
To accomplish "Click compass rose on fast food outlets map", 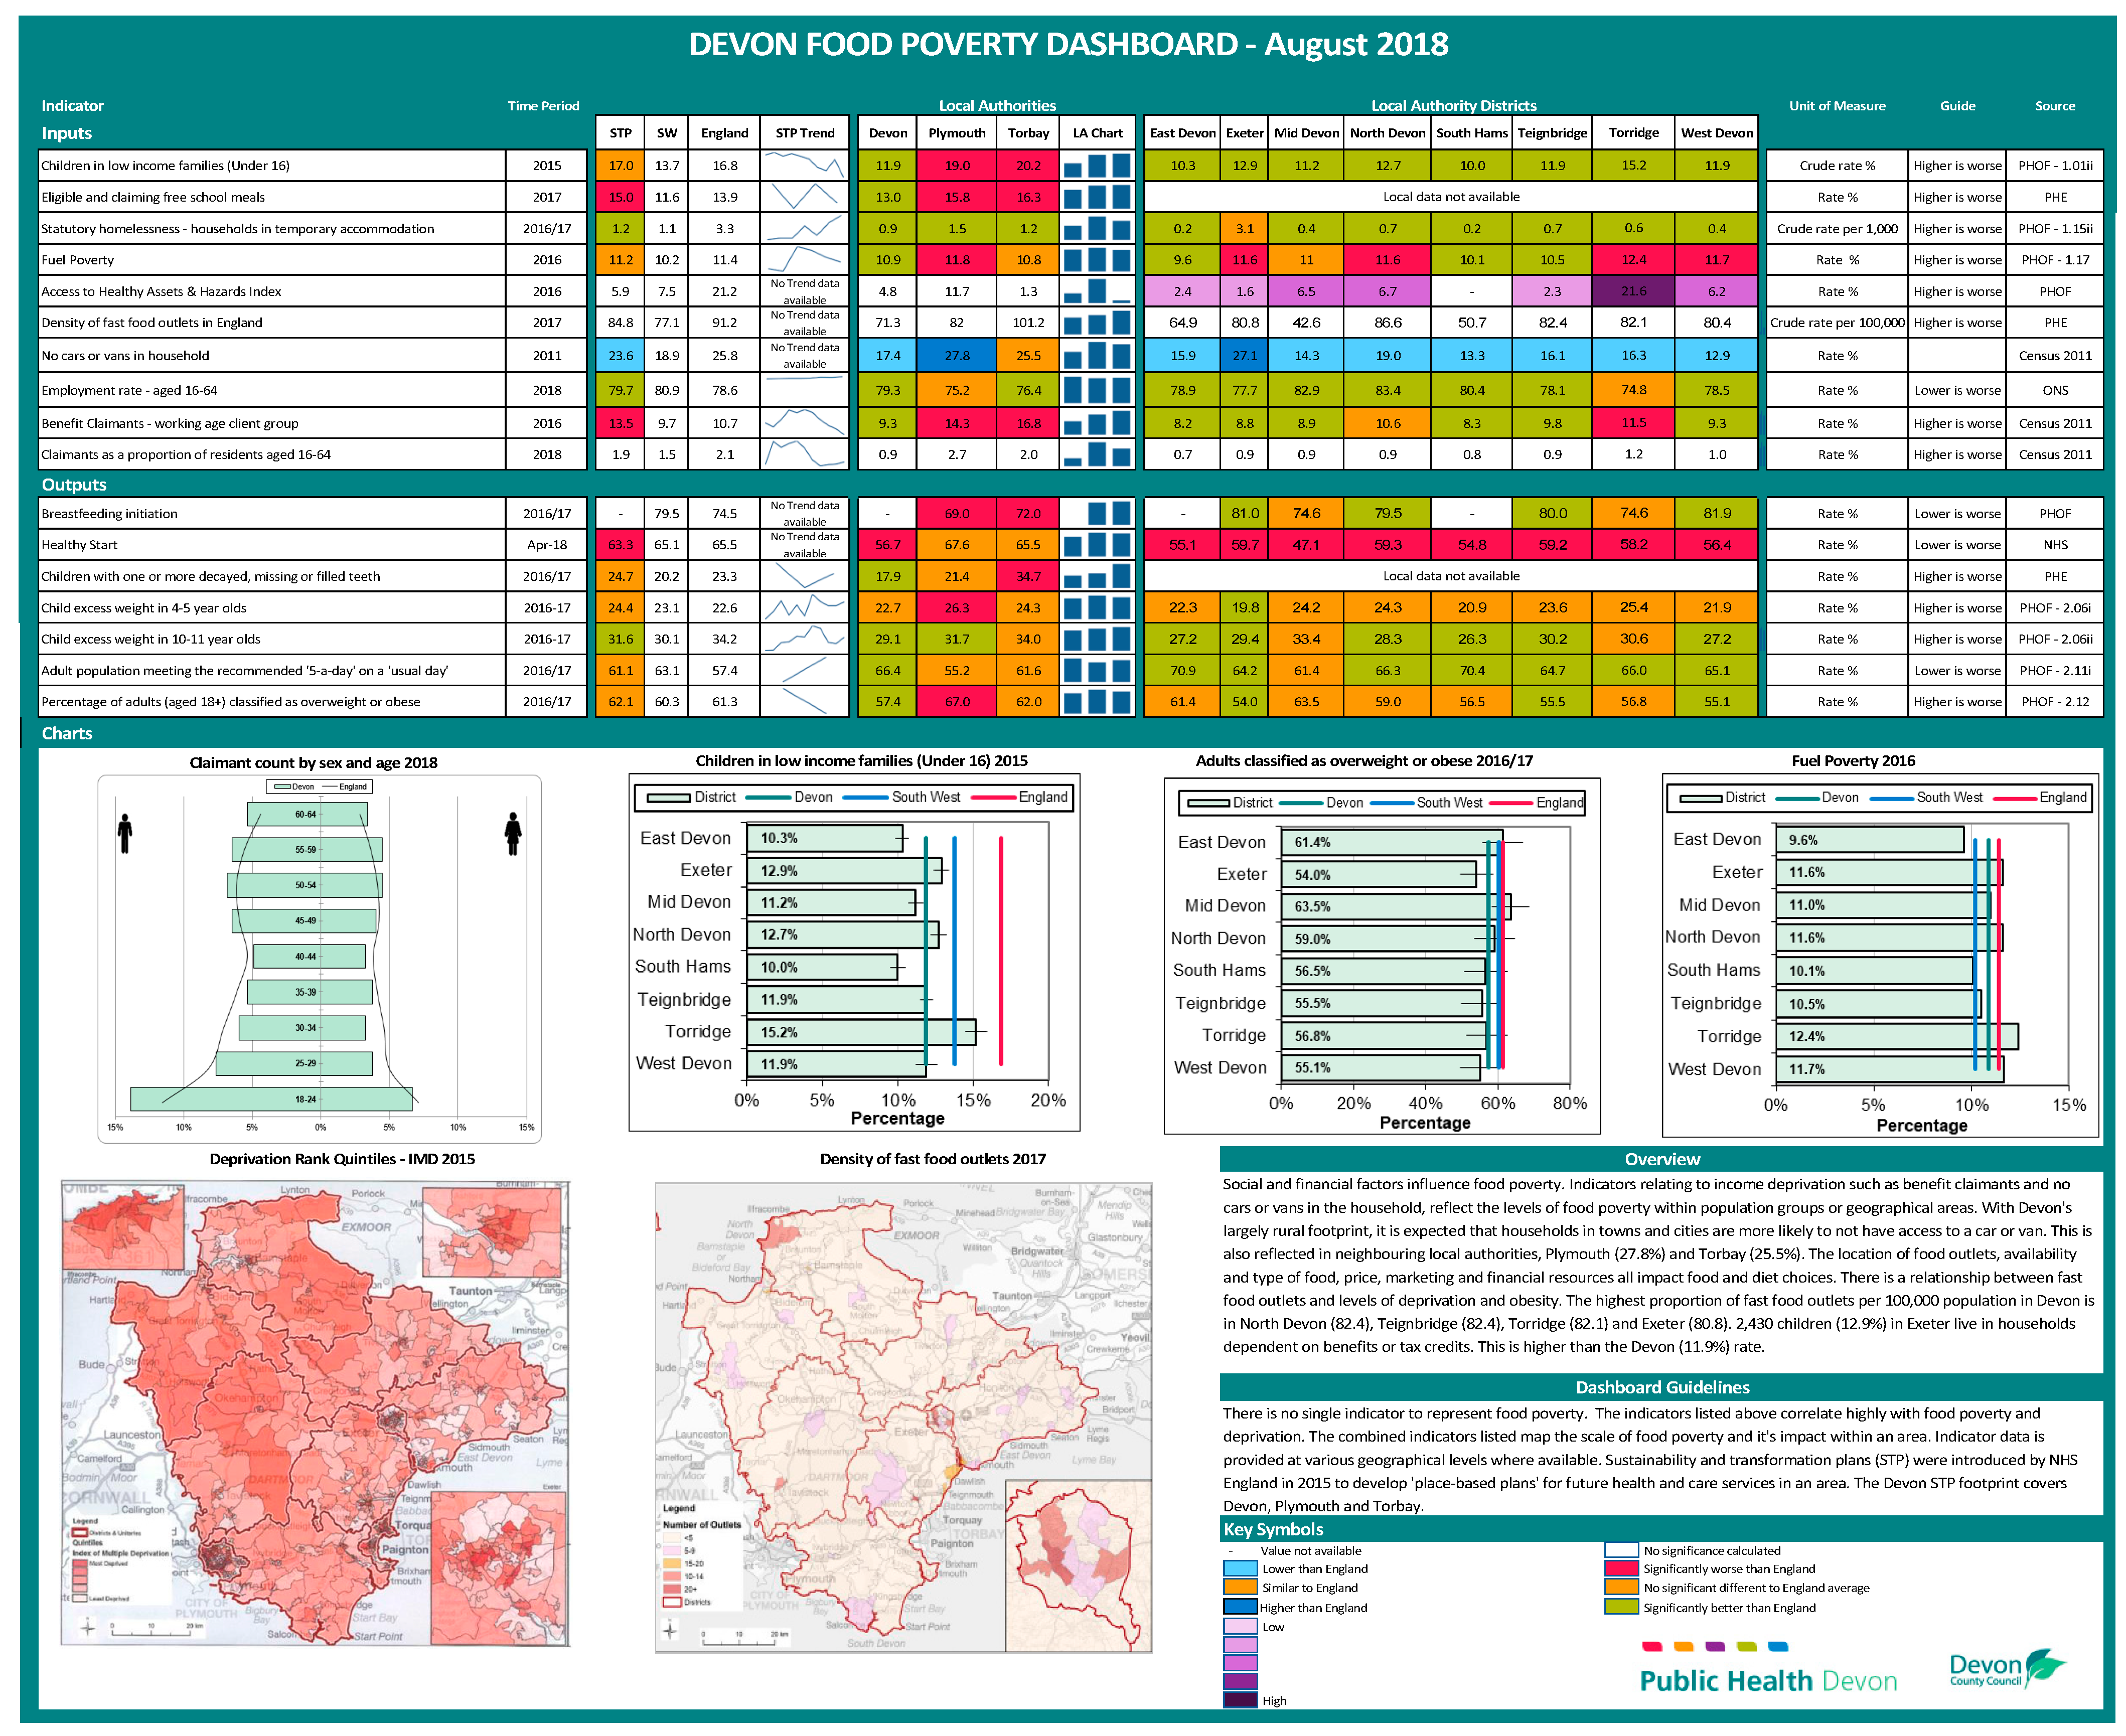I will (x=669, y=1631).
